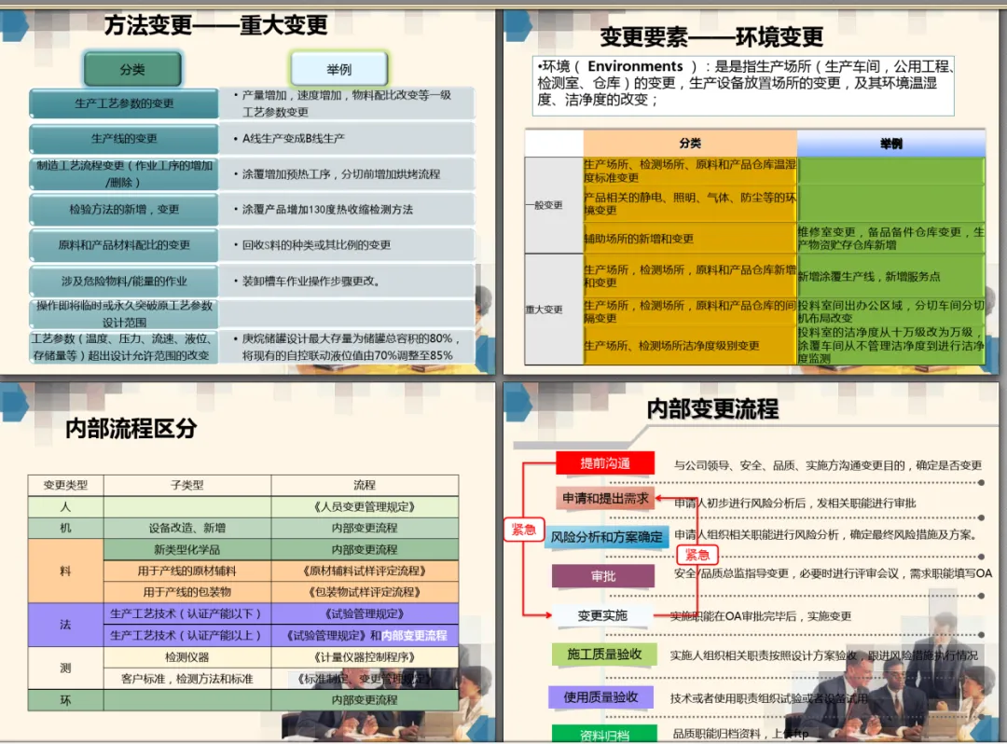
Task: Click green cell '投料室间出办公区域…'
Action: (x=891, y=311)
